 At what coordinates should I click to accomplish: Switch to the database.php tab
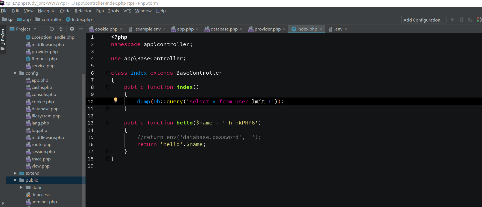point(224,29)
